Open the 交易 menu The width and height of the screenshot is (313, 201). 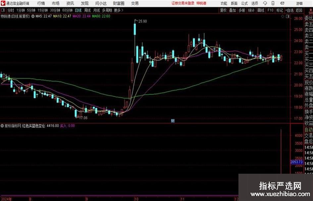click(135, 3)
